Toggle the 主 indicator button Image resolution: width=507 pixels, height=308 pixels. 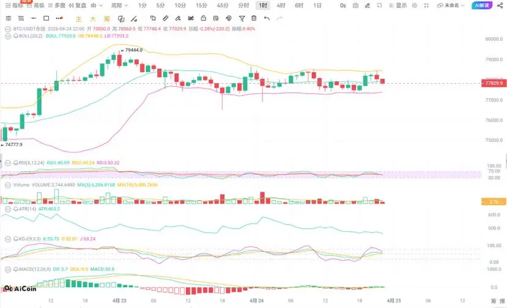click(78, 19)
